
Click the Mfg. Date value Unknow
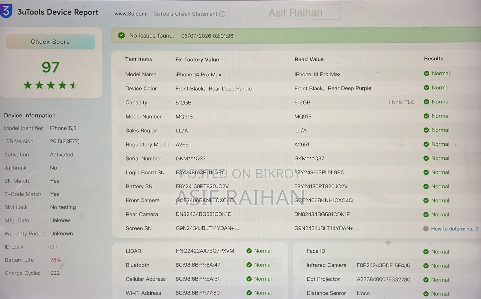(60, 220)
